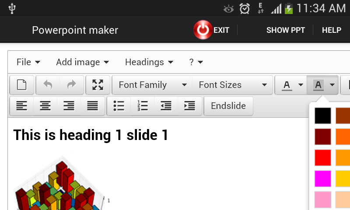The image size is (350, 210).
Task: Apply the background color (highlighted A)
Action: 318,85
